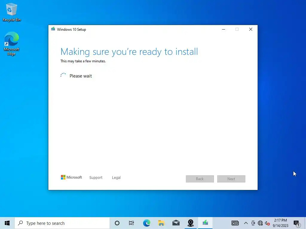
Task: Select the Microsoft Edge desktop shortcut
Action: point(12,44)
